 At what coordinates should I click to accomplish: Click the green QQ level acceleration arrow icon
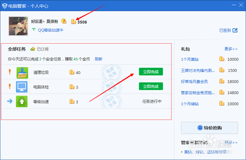point(34,29)
